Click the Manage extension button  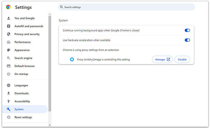[x=162, y=59]
